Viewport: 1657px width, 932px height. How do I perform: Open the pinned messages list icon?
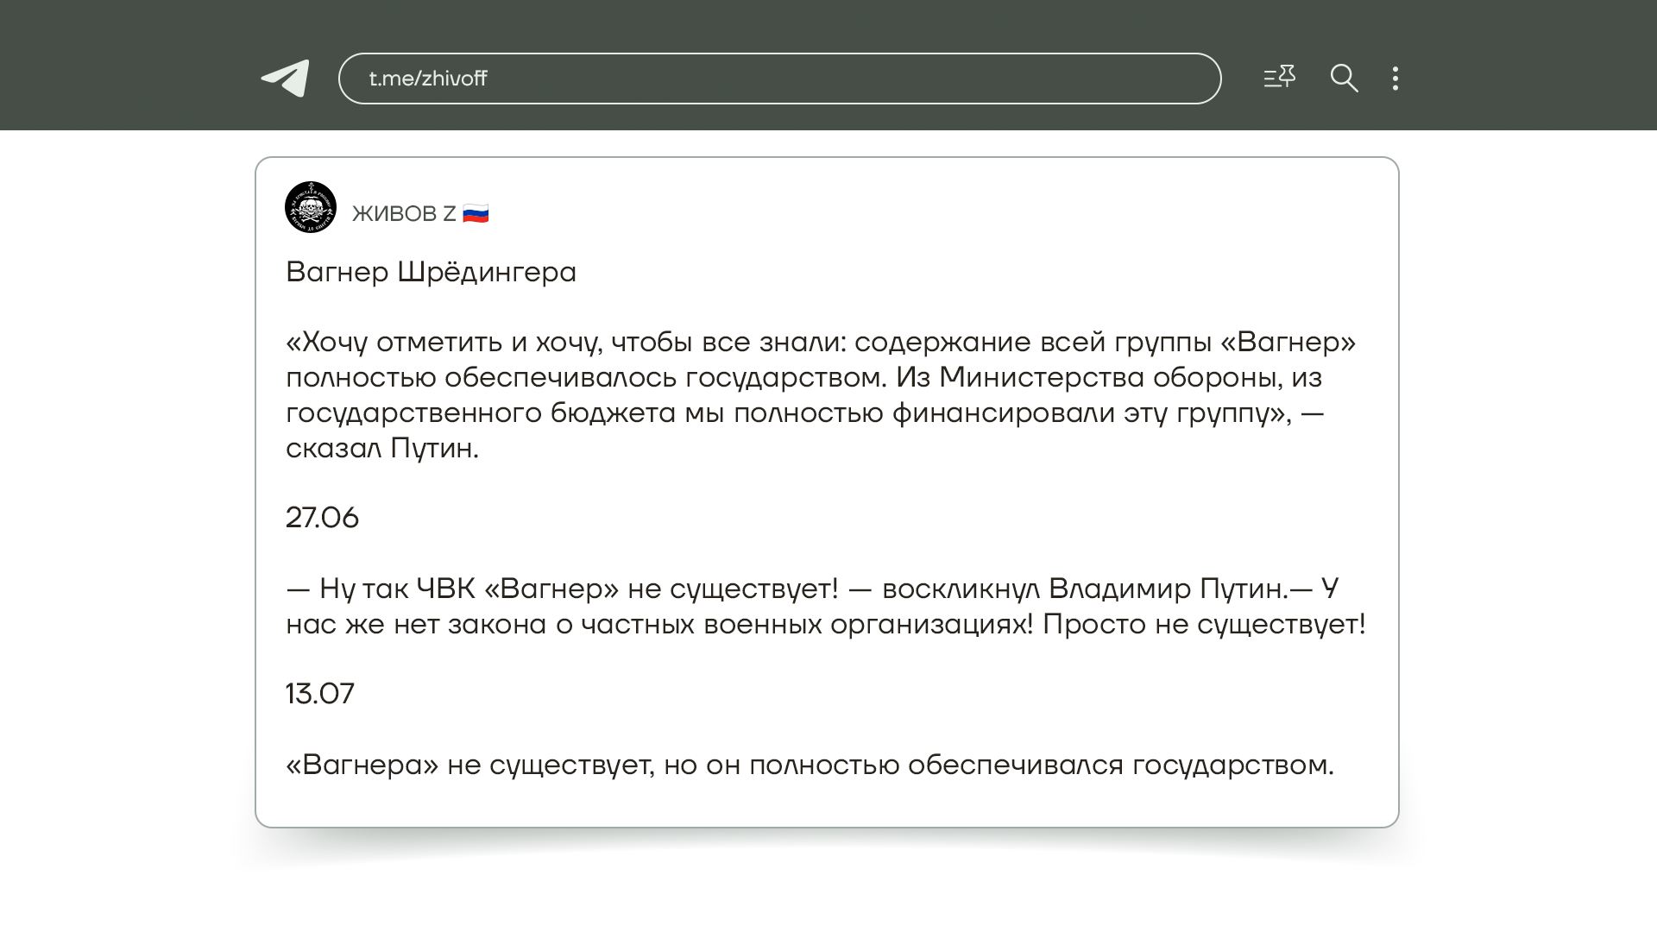tap(1279, 78)
